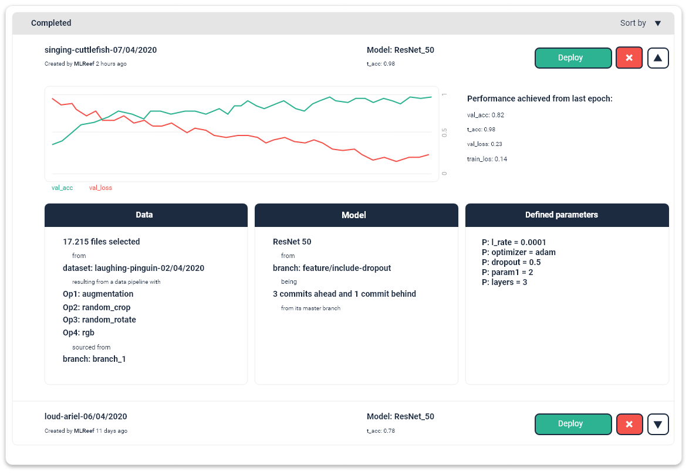Open the Sort by dropdown
Viewport: 689px width, 475px height.
coord(641,23)
